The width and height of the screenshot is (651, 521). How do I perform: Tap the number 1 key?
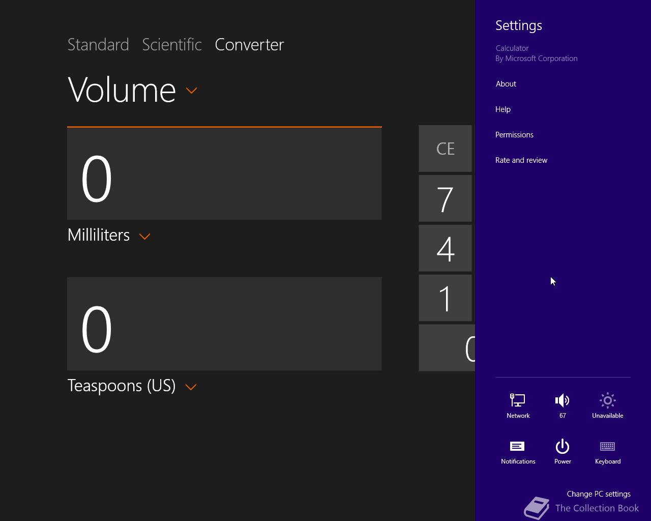(x=446, y=298)
